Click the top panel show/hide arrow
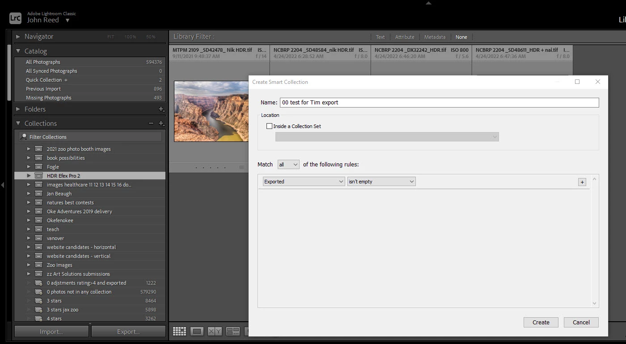626x344 pixels. tap(428, 3)
